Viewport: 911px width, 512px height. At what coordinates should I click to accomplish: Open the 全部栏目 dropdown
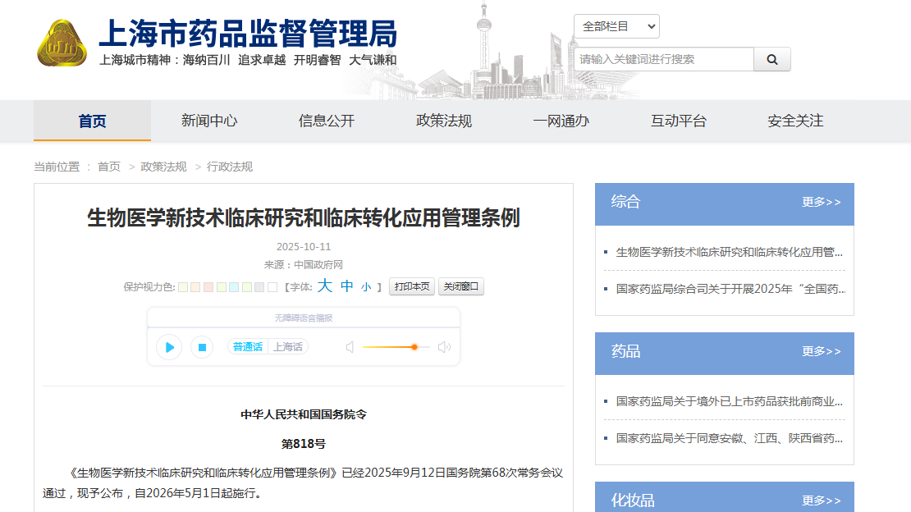click(616, 26)
